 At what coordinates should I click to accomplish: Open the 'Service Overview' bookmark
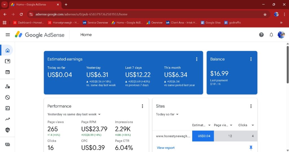click(95, 23)
